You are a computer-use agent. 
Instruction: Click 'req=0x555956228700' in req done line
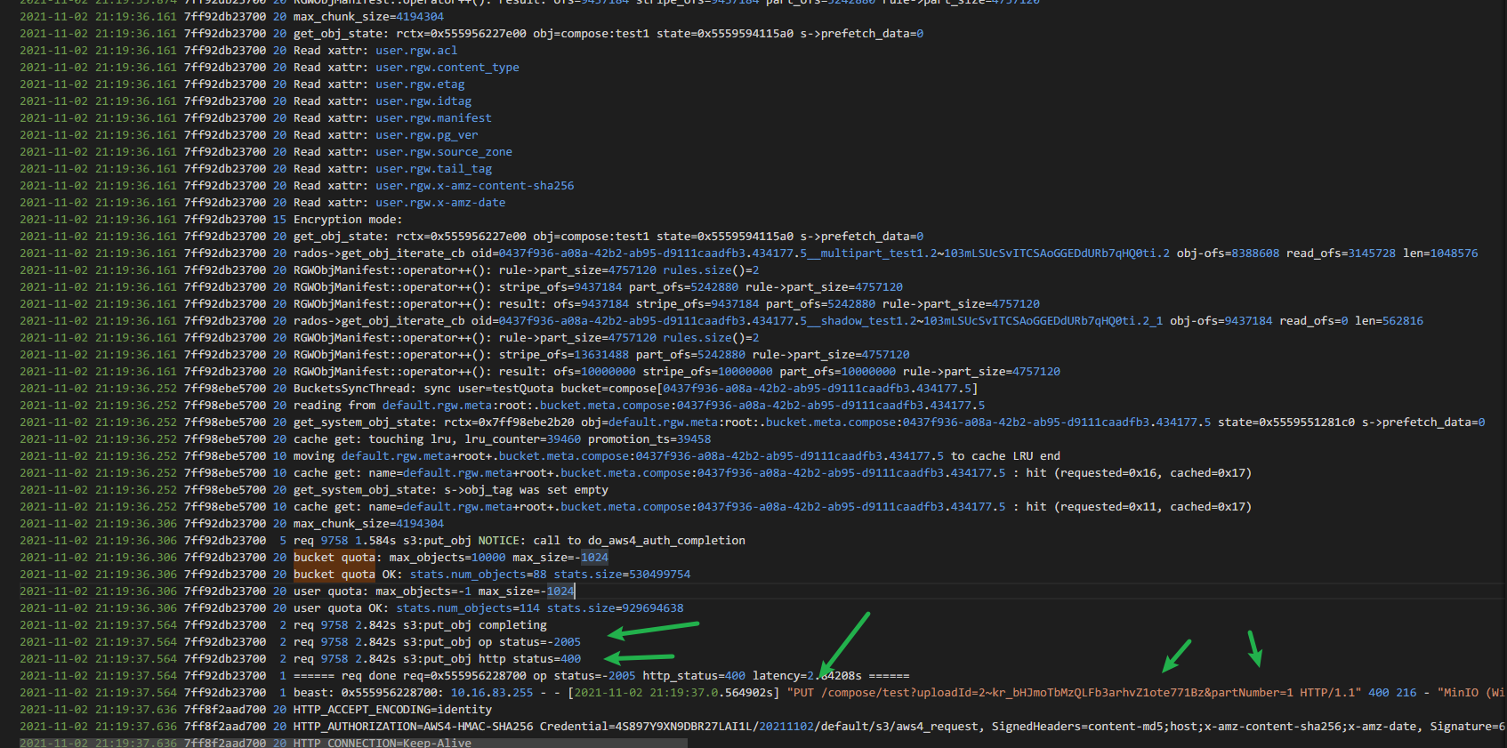[464, 676]
